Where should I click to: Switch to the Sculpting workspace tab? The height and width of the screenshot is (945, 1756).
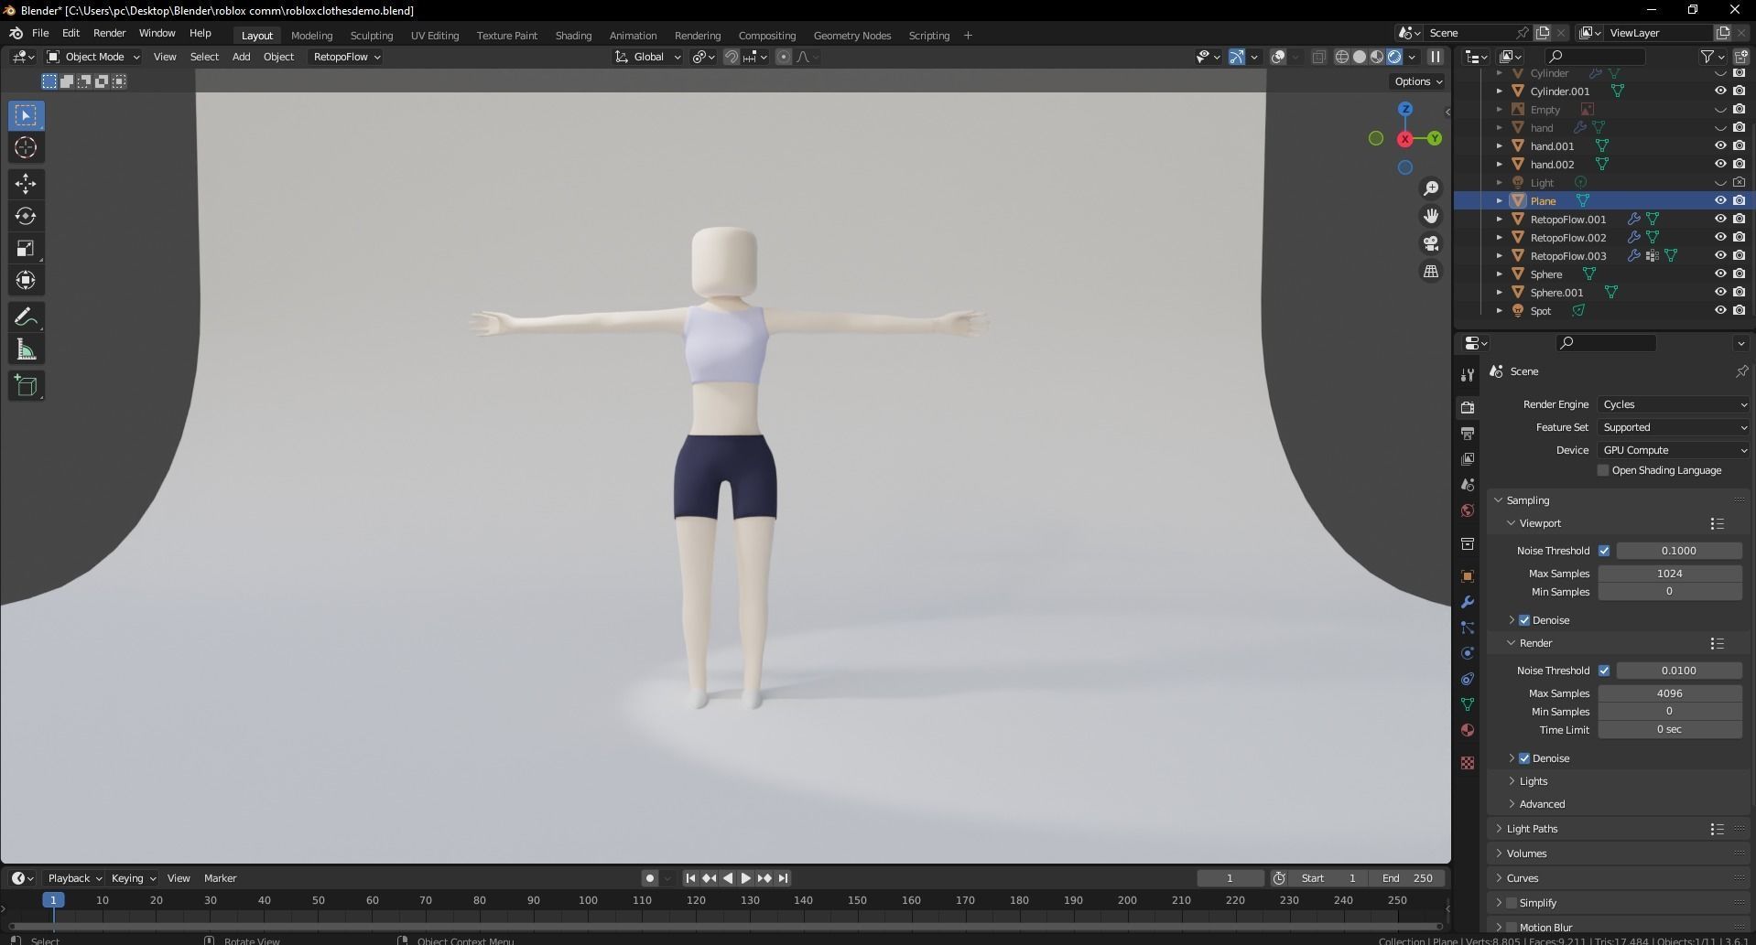[x=371, y=36]
